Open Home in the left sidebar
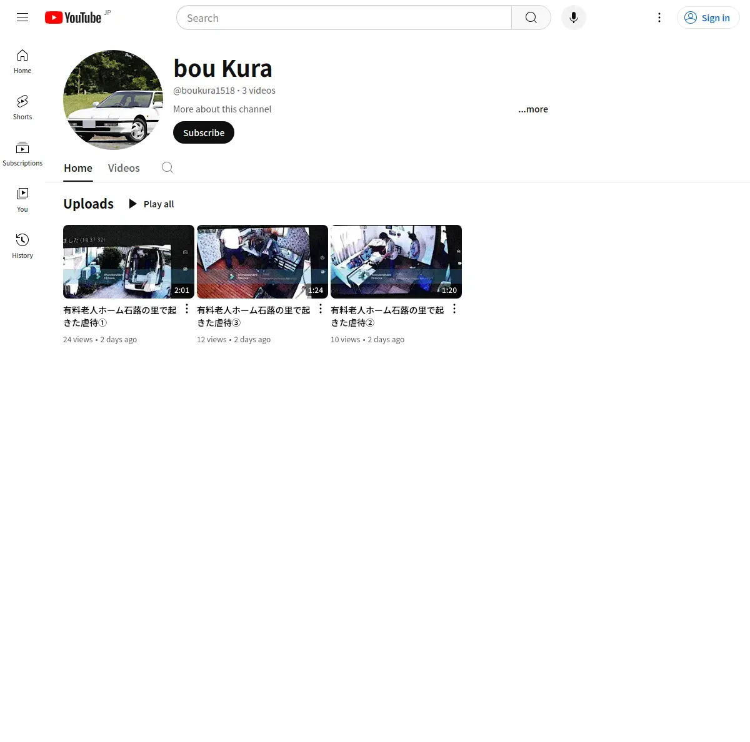 [22, 61]
